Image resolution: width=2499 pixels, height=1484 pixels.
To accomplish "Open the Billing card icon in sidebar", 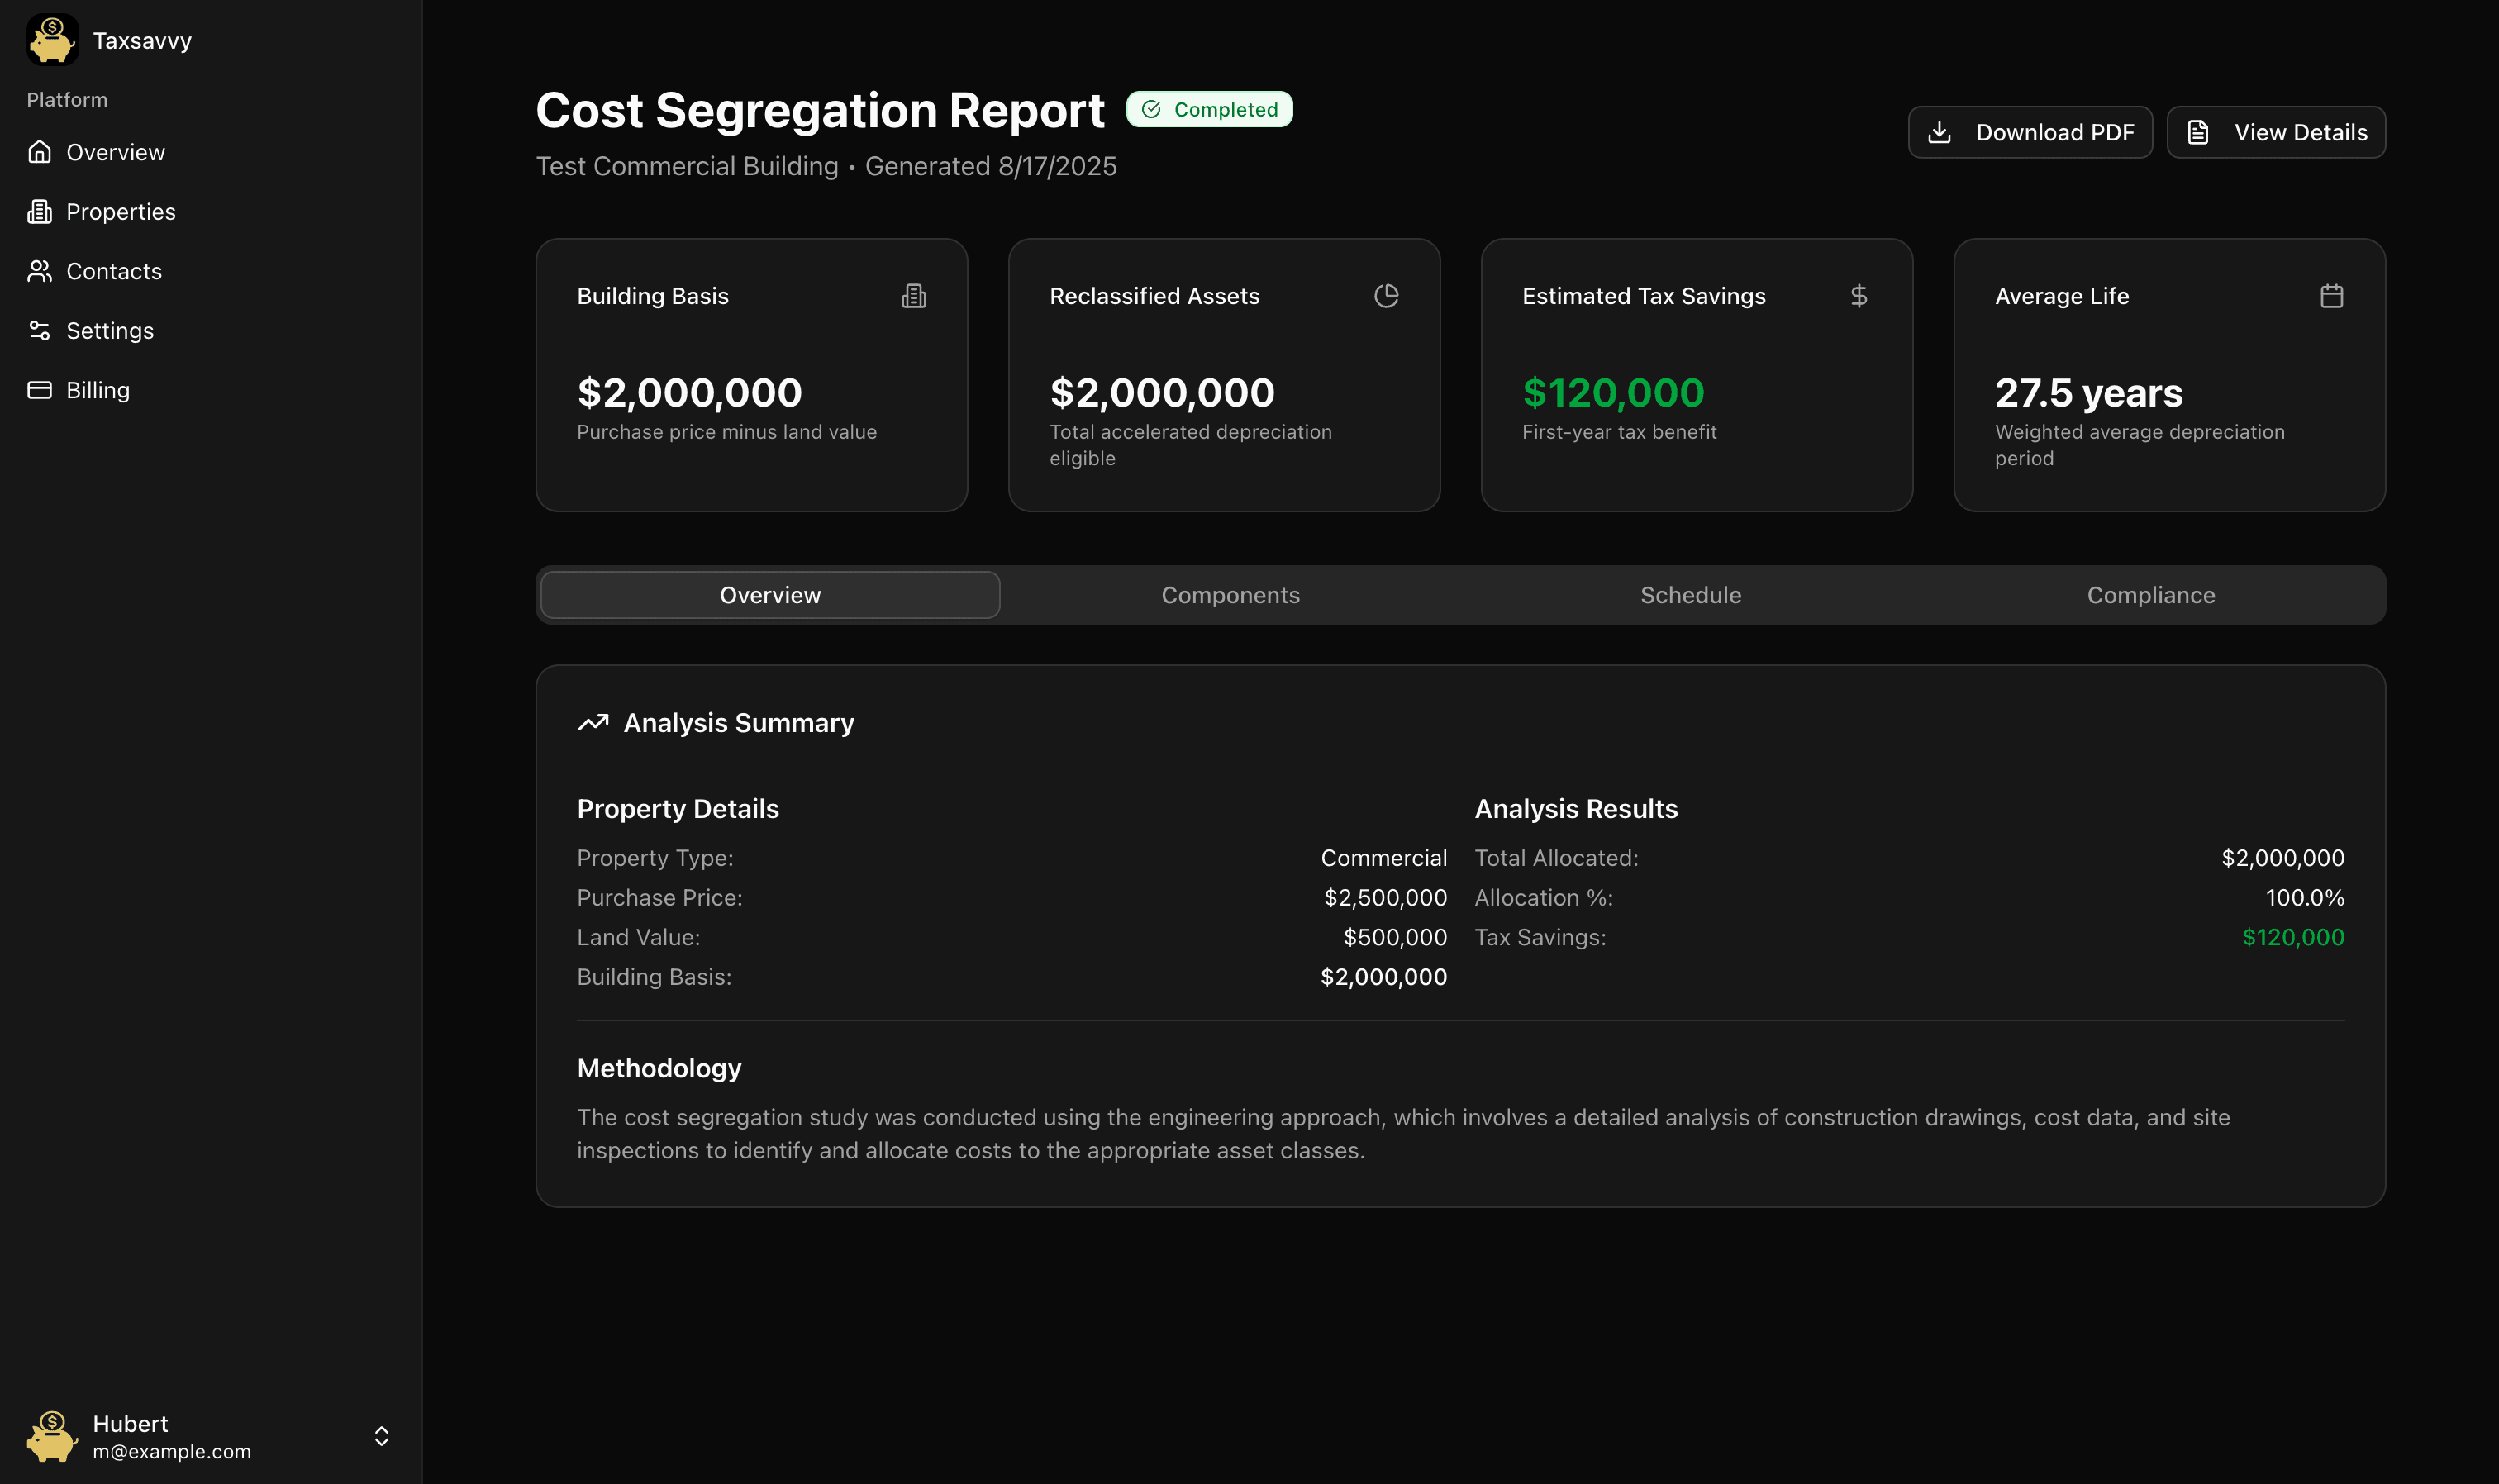I will coord(40,390).
